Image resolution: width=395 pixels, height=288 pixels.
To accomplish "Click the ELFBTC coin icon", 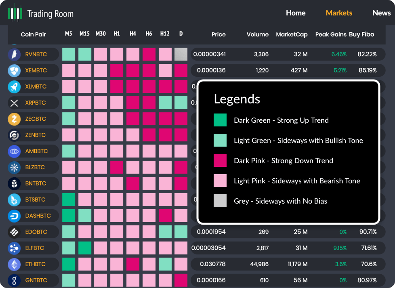I will (14, 248).
